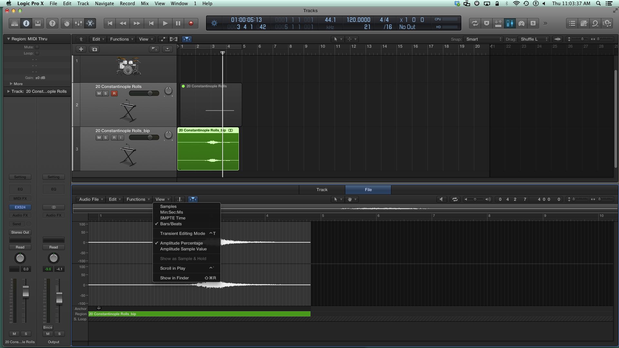Open the Note Pads button
Image resolution: width=619 pixels, height=348 pixels.
(x=584, y=23)
